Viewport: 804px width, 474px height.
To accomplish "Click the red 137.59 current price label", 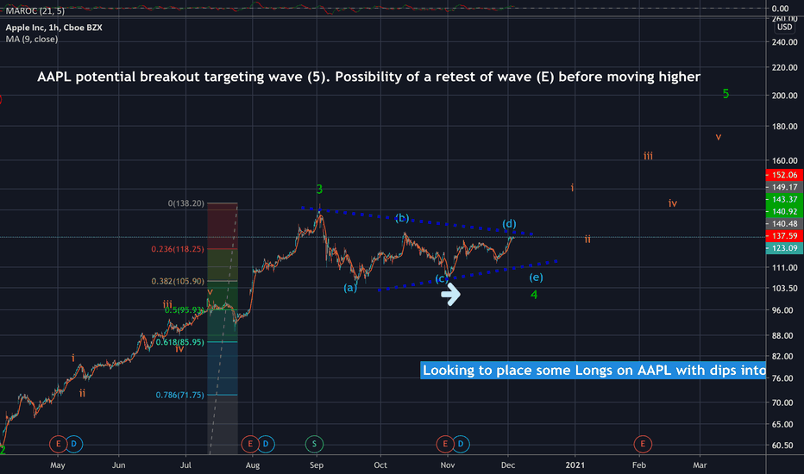I will [784, 236].
